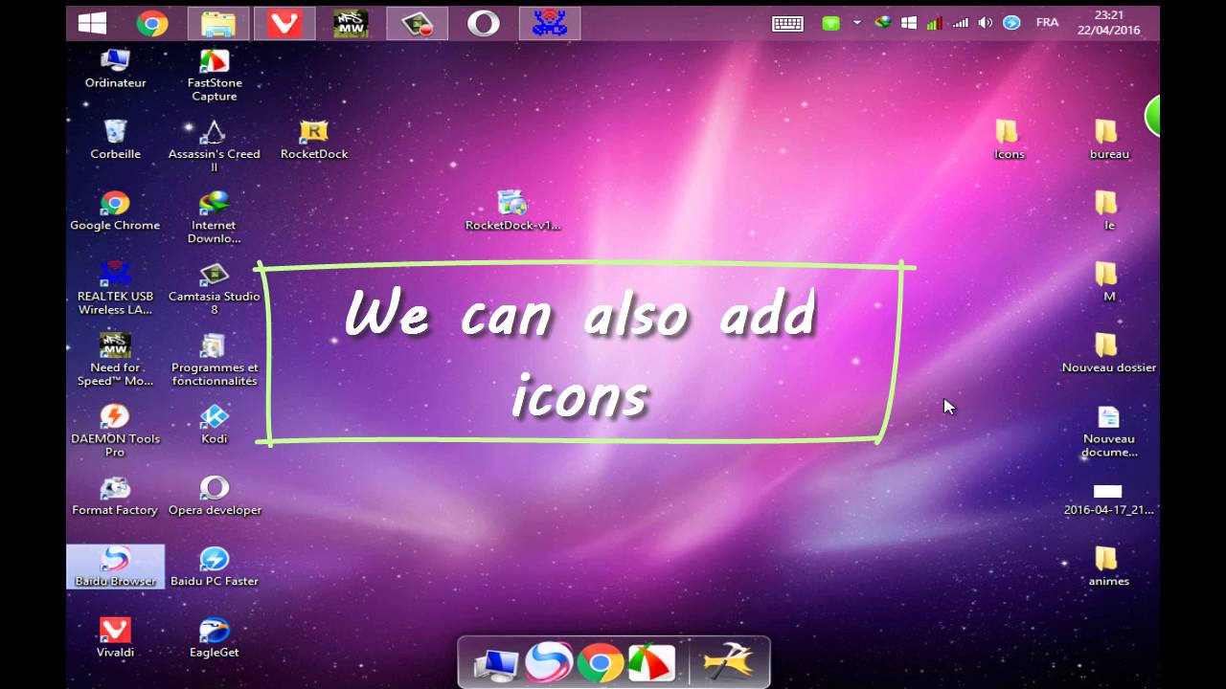This screenshot has width=1226, height=689.
Task: Switch to Camtasia recorder taskbar button
Action: (418, 23)
